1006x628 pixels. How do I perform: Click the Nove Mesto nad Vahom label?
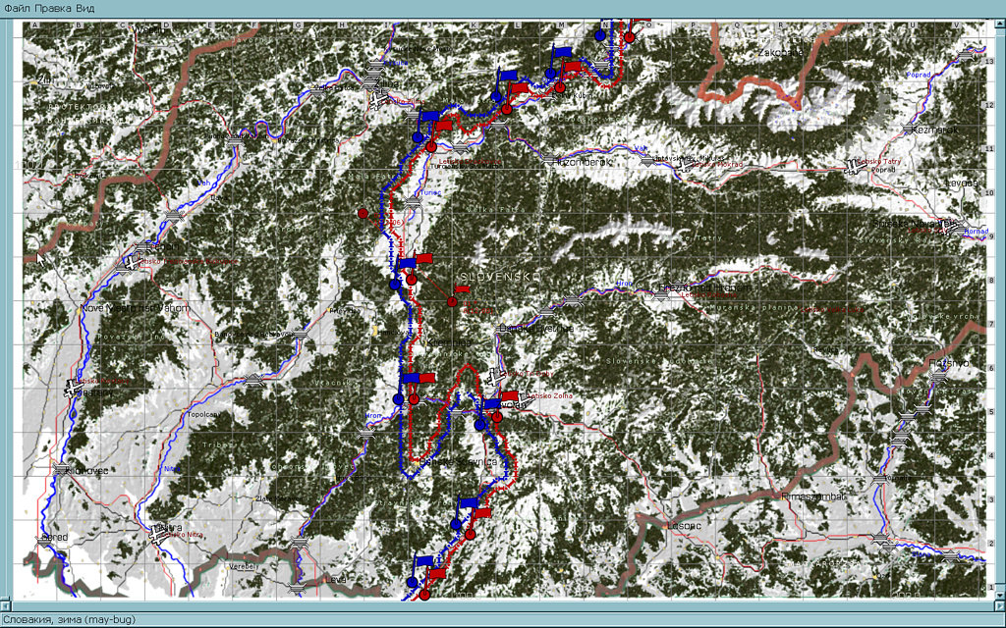pos(137,308)
